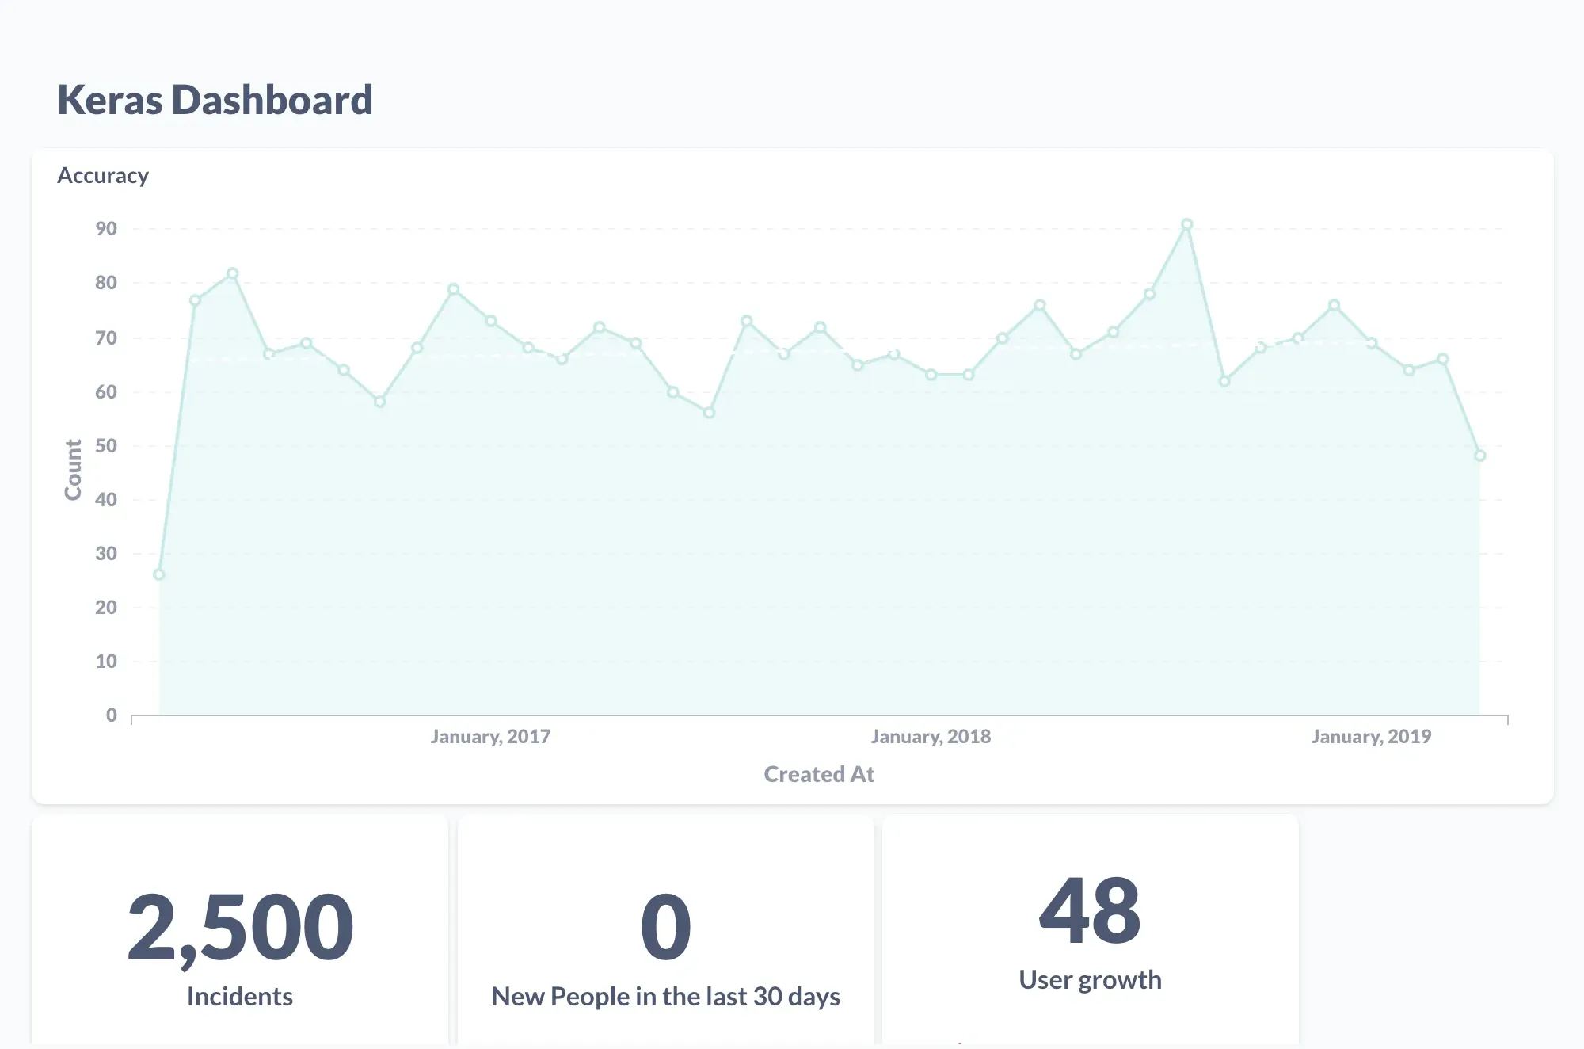Viewport: 1584px width, 1049px height.
Task: Click the User growth label
Action: [1090, 980]
